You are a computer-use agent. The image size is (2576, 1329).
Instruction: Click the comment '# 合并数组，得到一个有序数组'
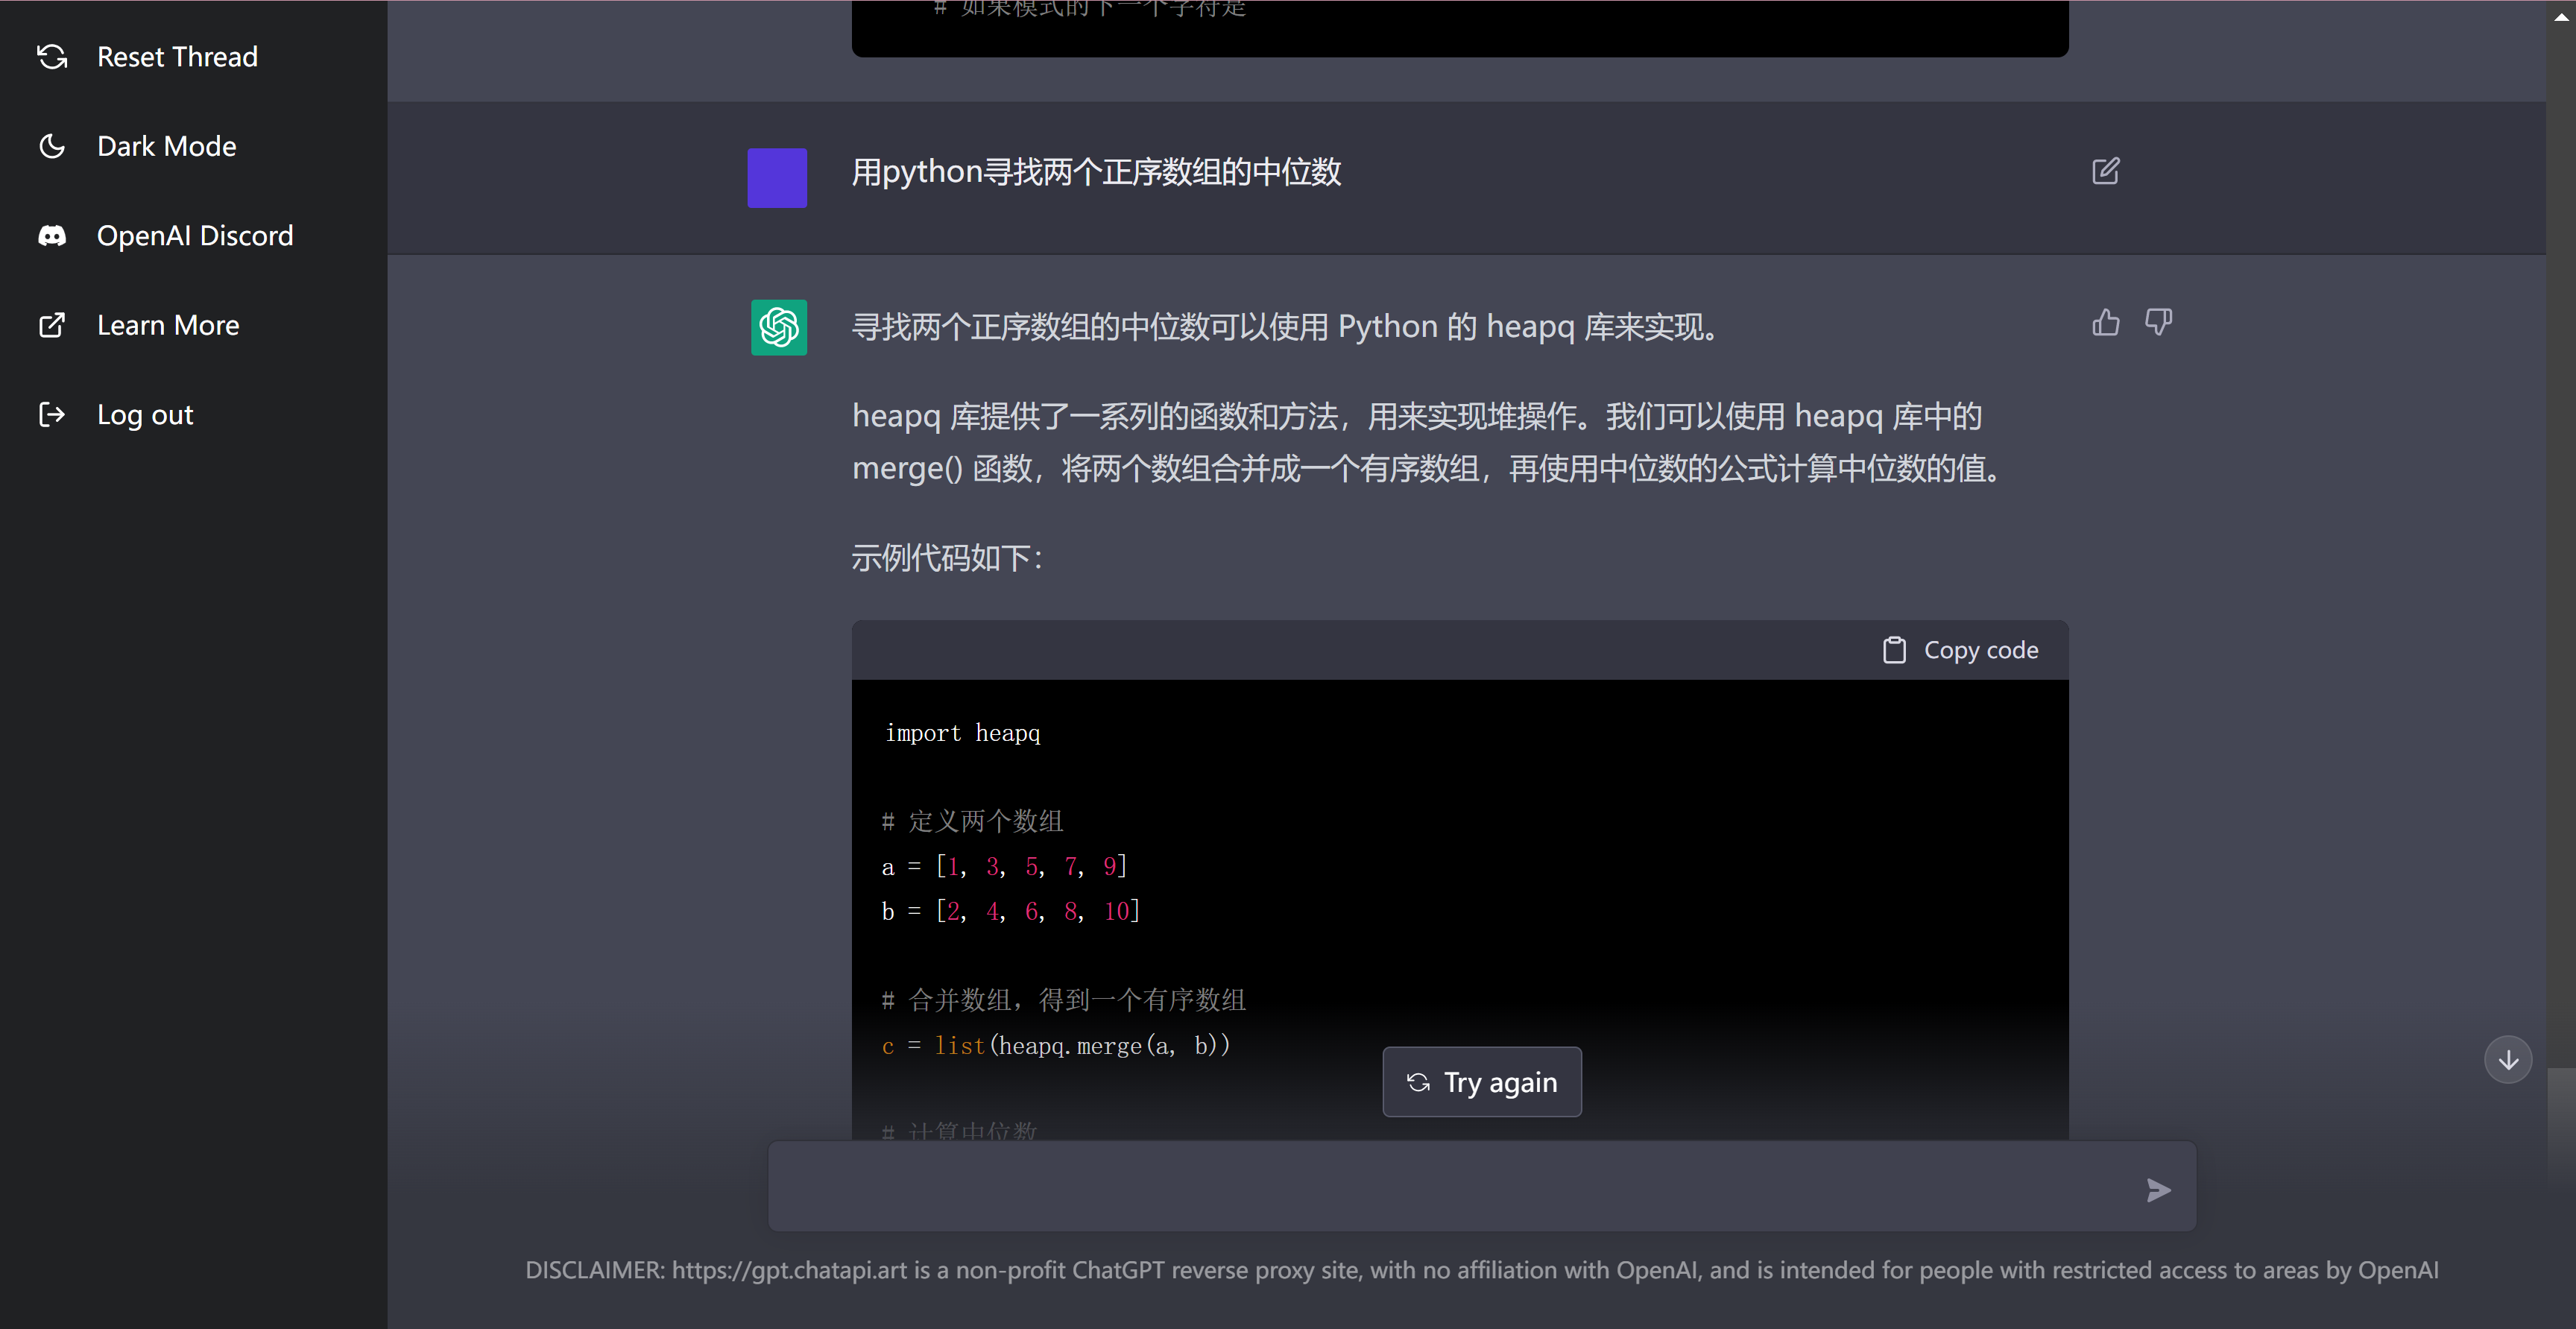coord(1063,1000)
